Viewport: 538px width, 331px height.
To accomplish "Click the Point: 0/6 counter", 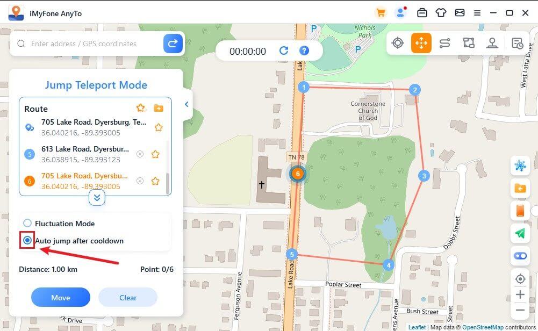I will 157,269.
